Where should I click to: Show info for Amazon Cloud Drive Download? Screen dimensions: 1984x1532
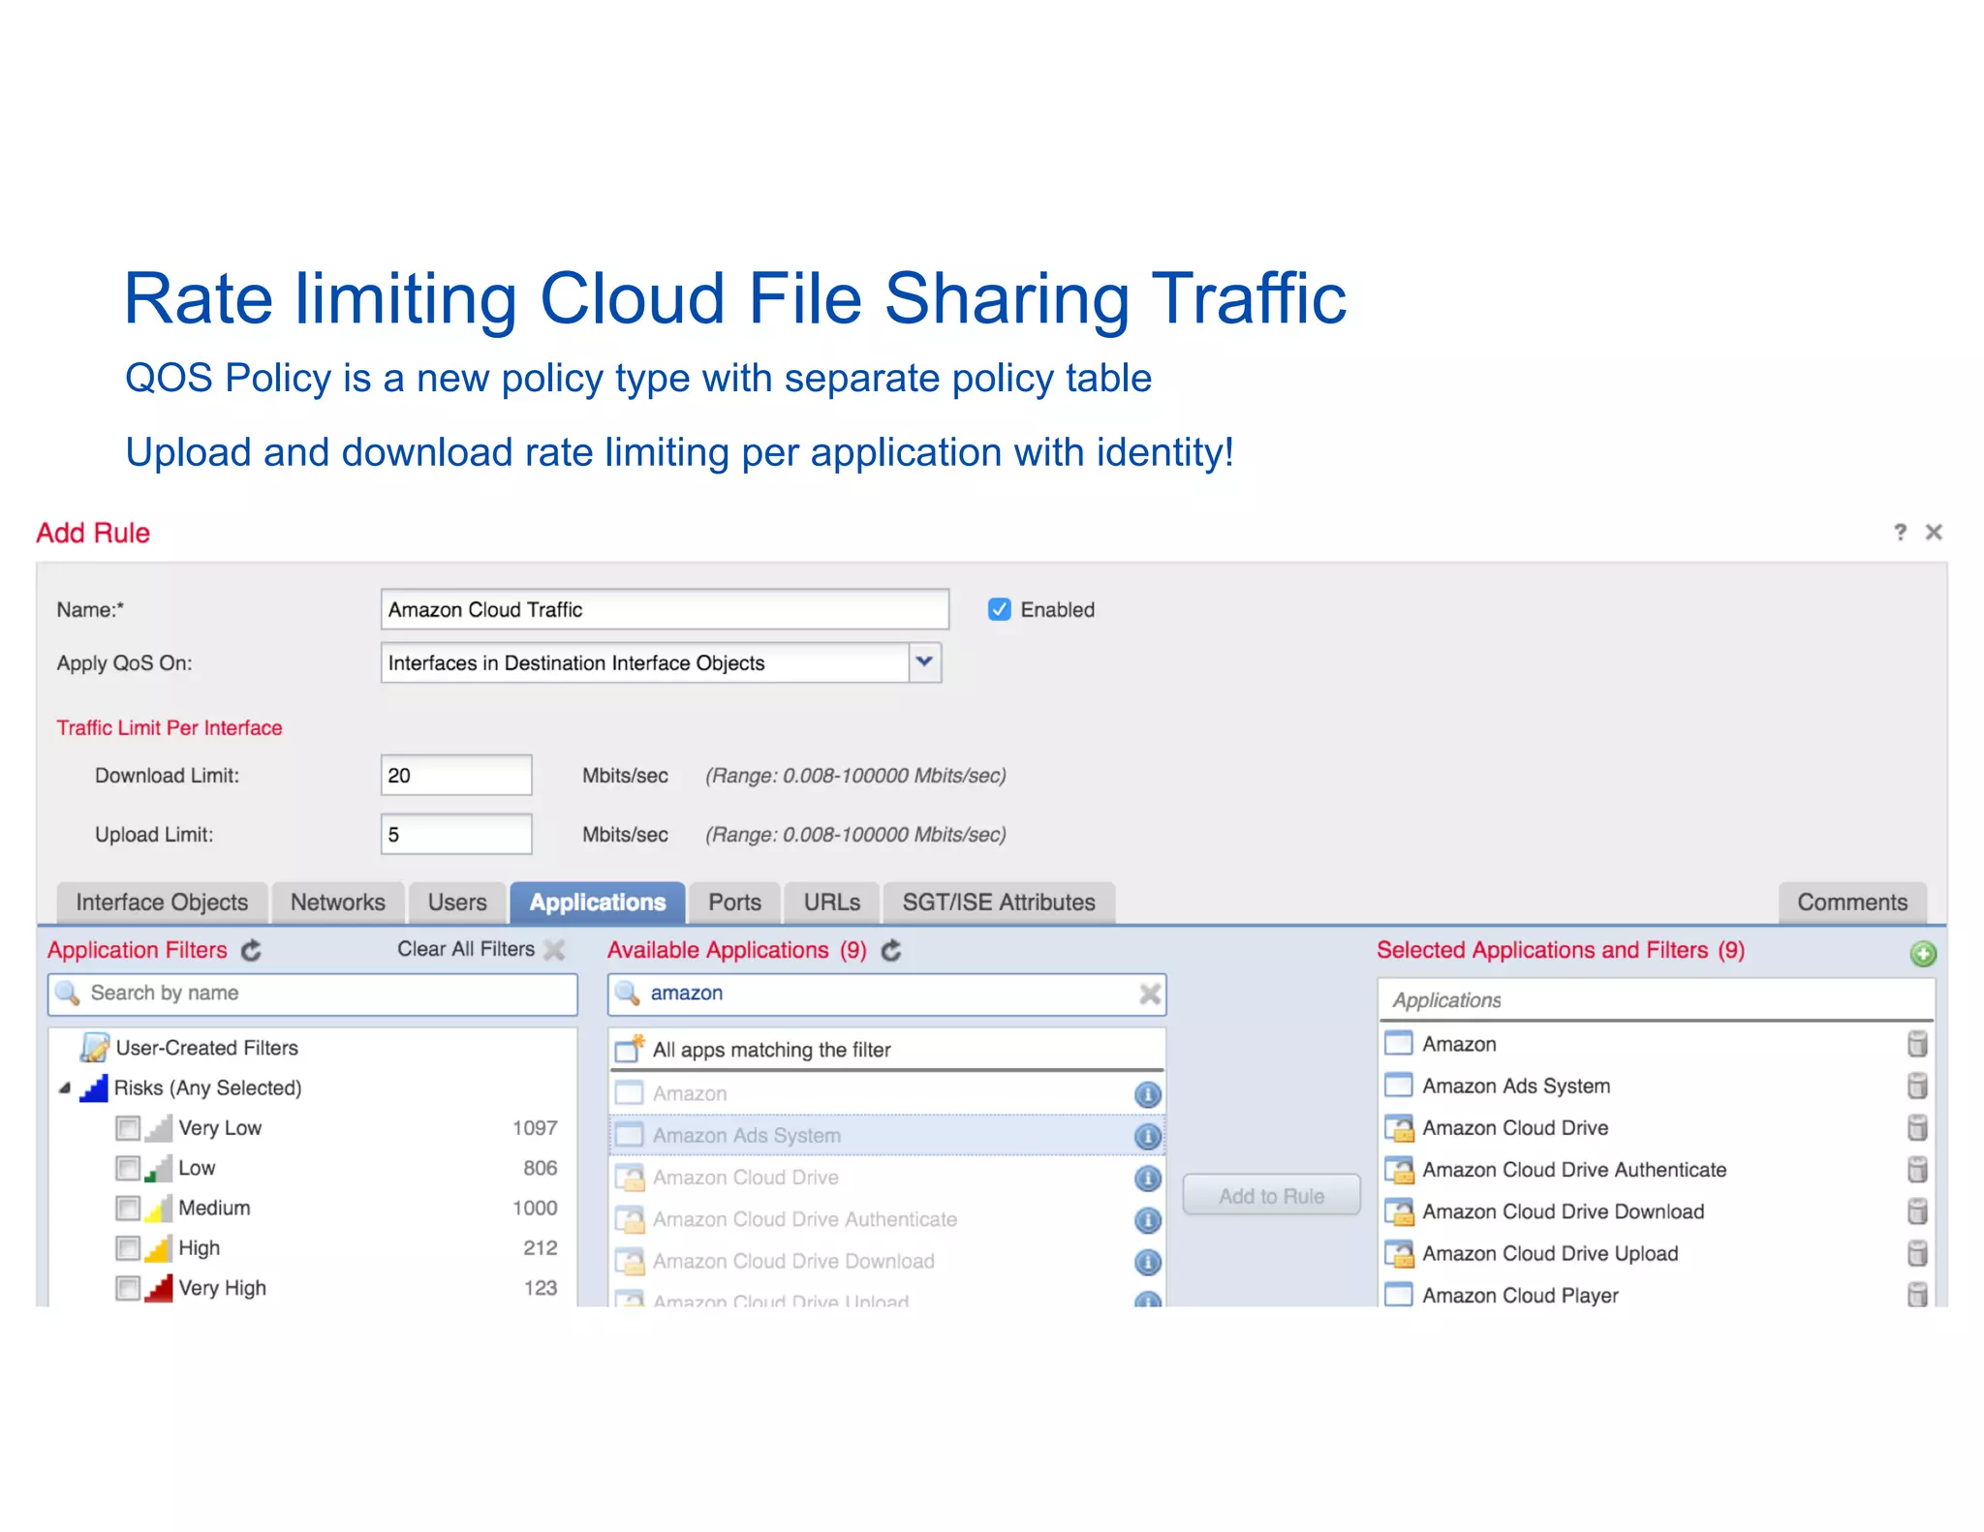1147,1262
